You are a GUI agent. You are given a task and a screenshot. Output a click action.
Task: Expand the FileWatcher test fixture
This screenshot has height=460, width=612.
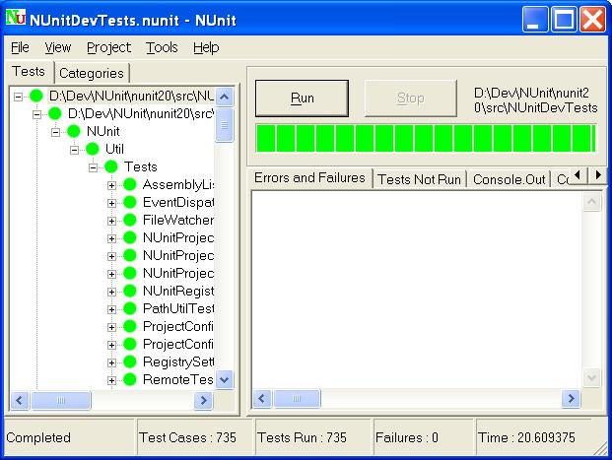[x=111, y=221]
